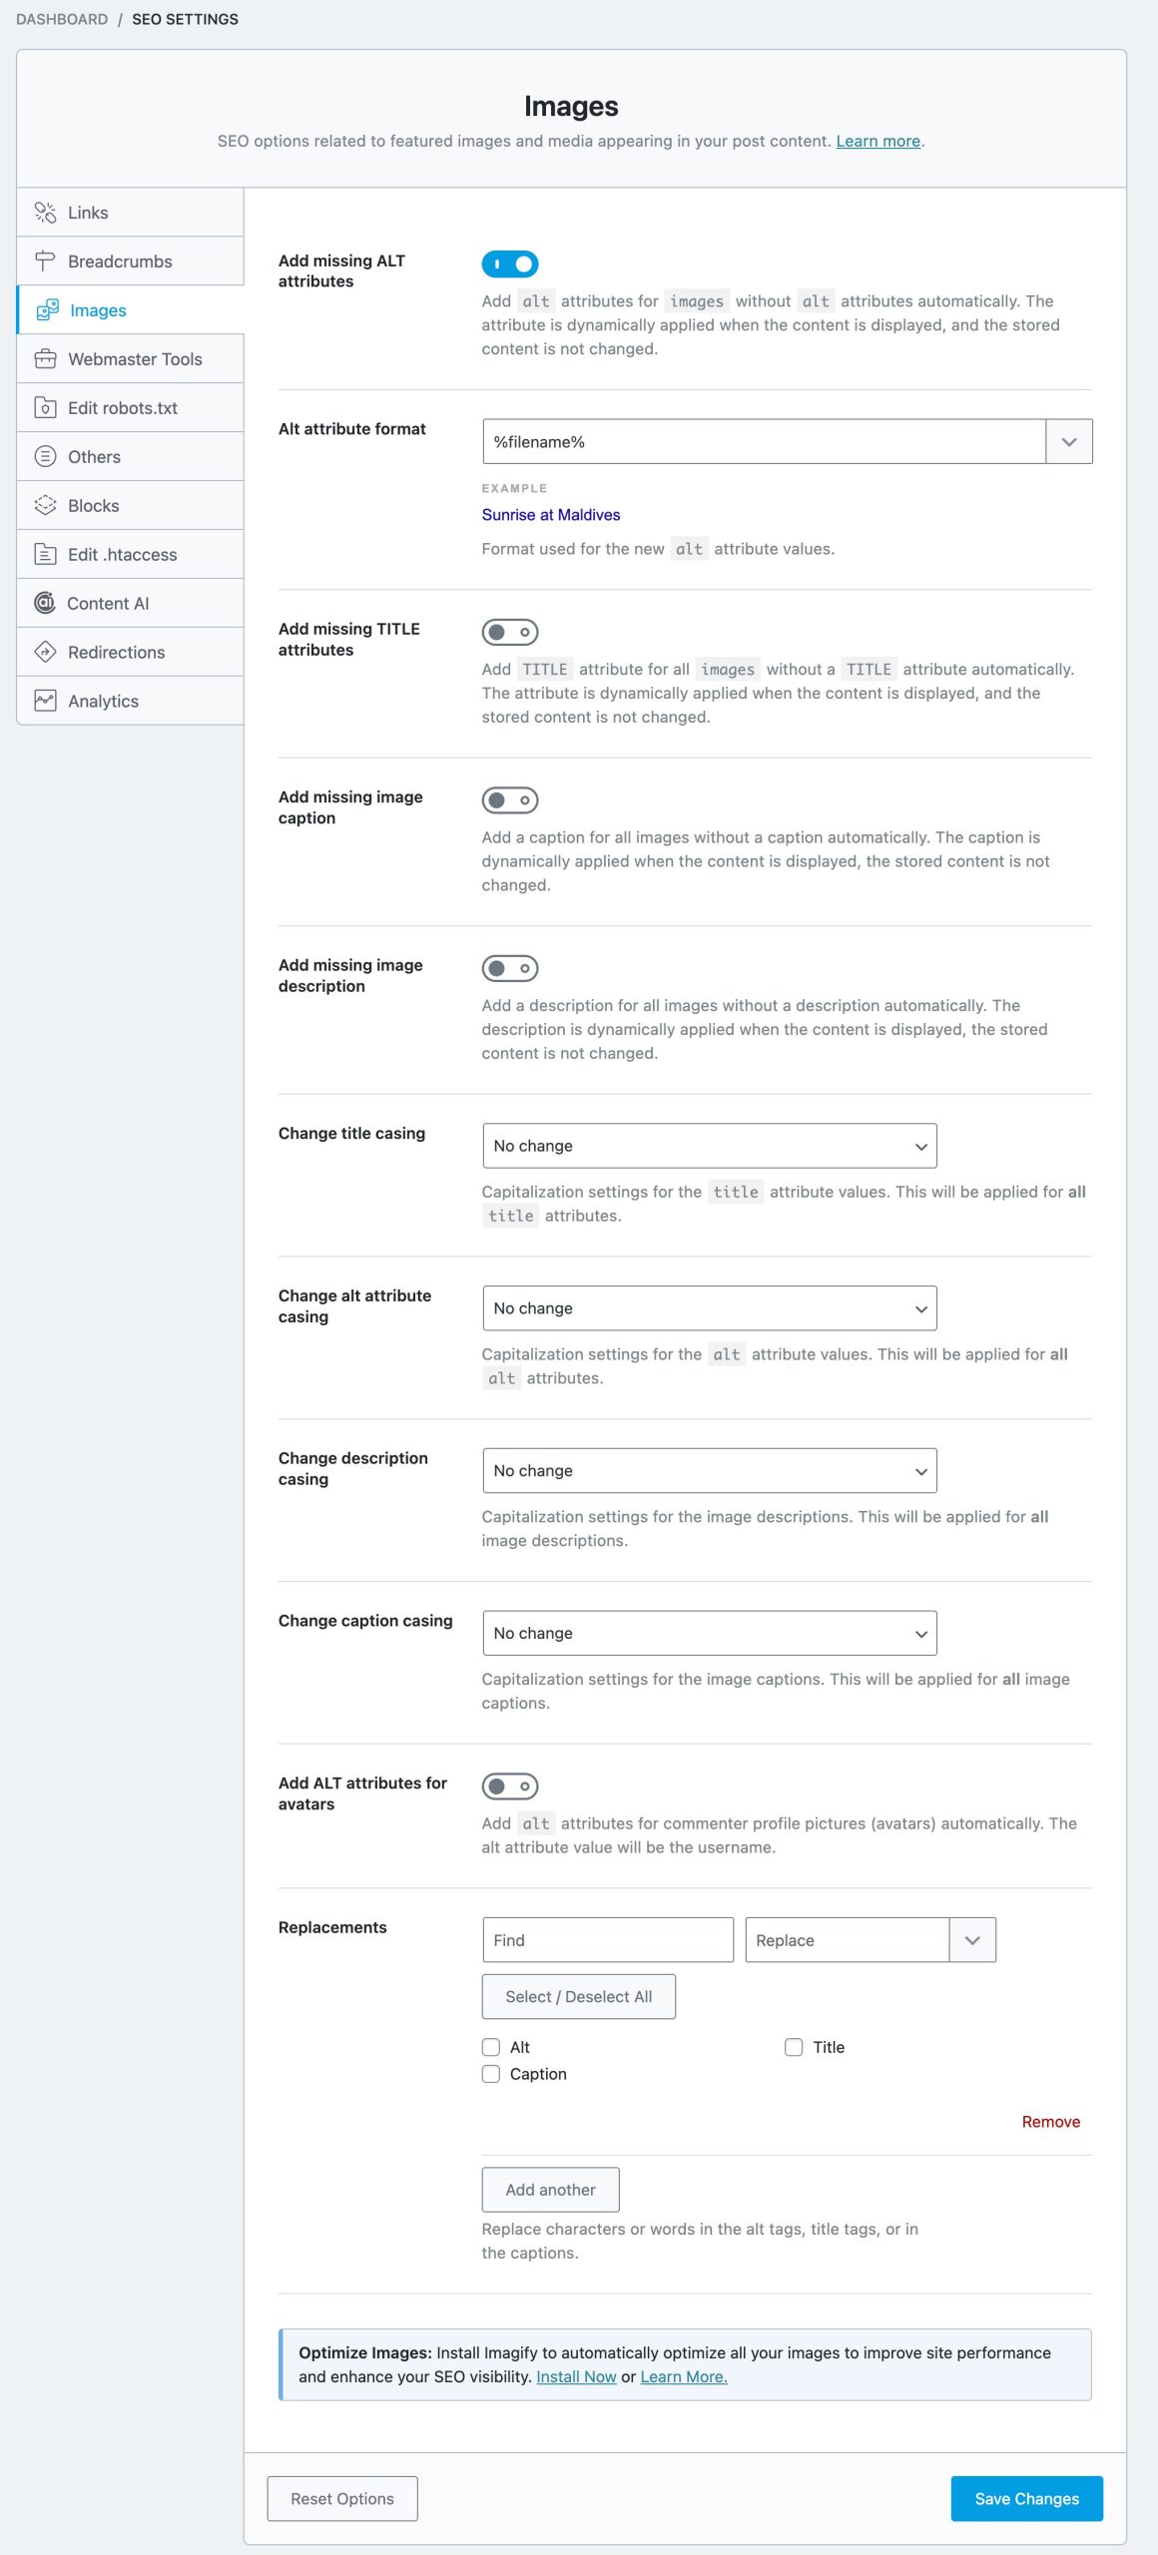Click the Content AI icon

(x=45, y=604)
